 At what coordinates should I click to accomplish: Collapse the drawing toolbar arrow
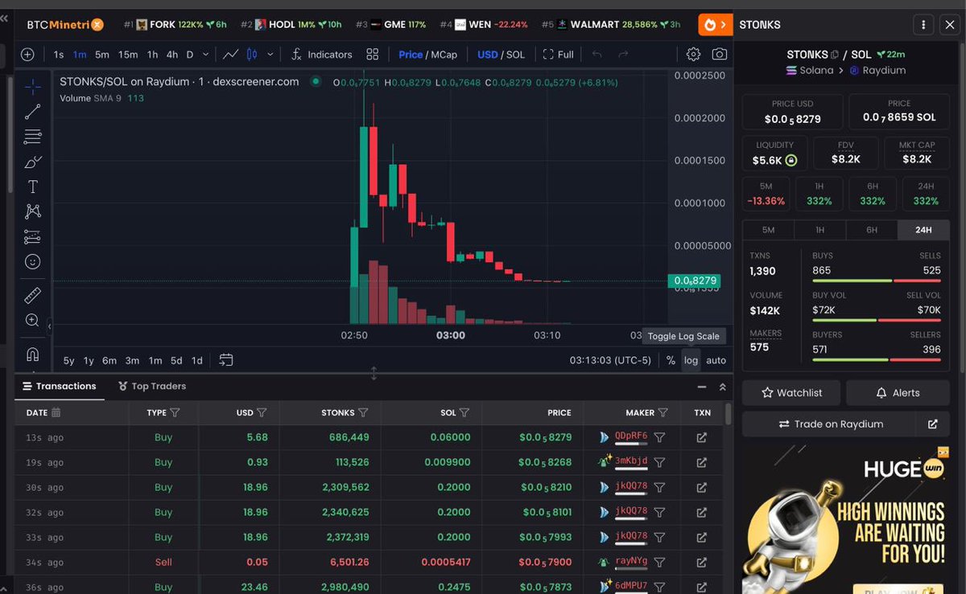pos(49,326)
